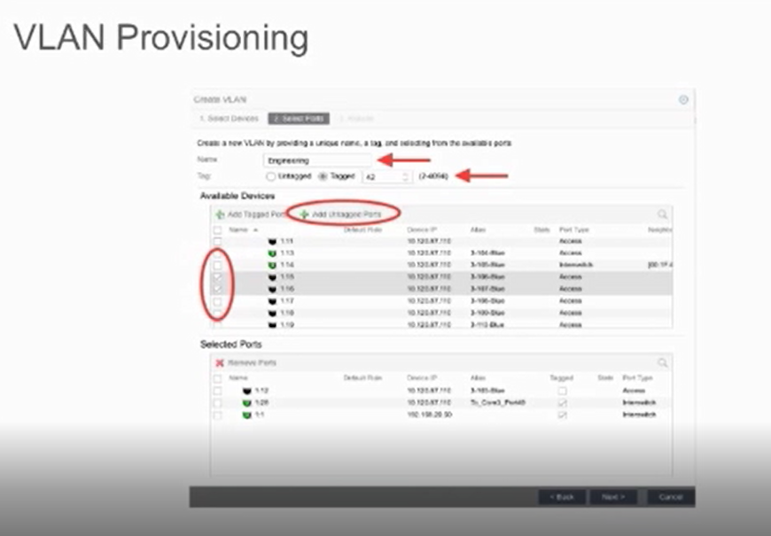This screenshot has width=771, height=536.
Task: Toggle the Tagged checkbox for port 1:12
Action: coord(562,391)
